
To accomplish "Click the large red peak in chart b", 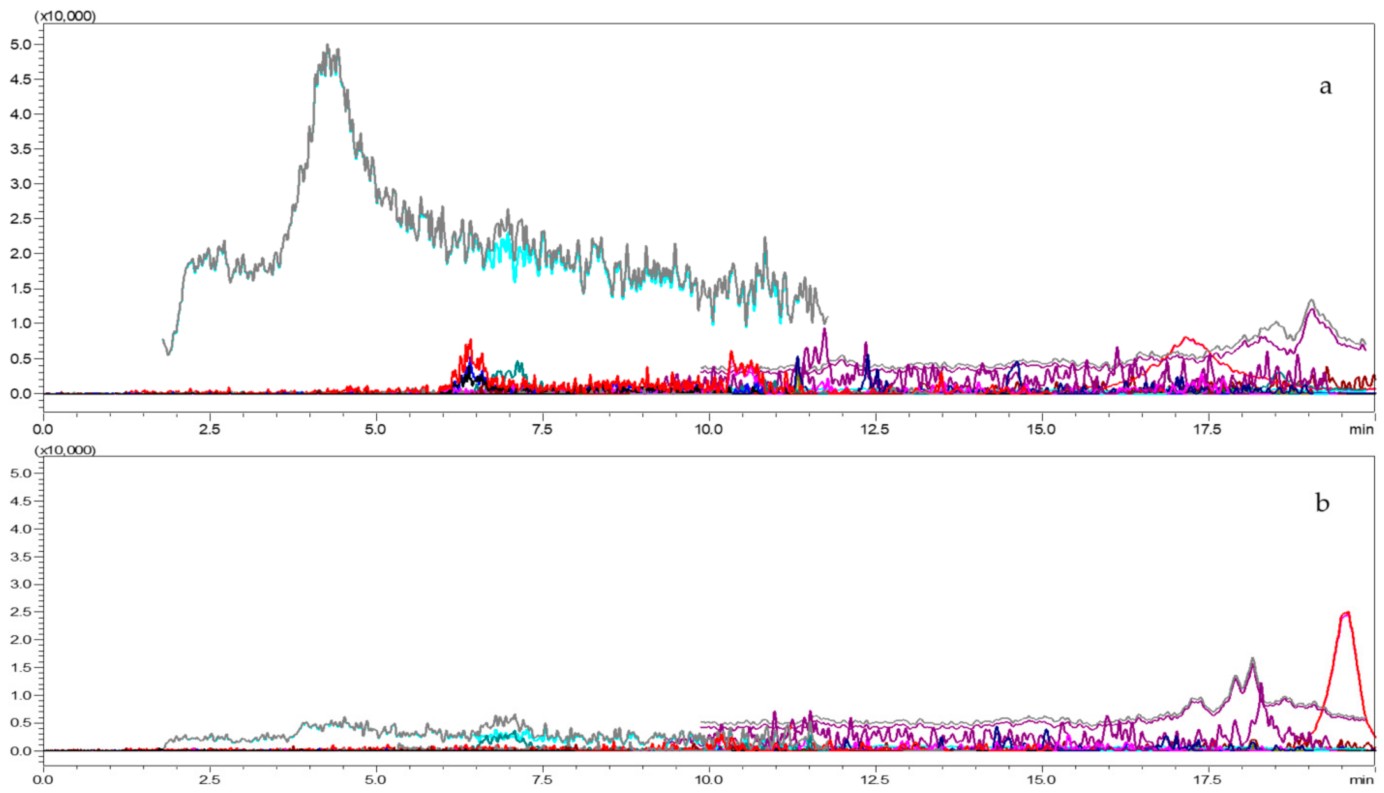I will pyautogui.click(x=1346, y=613).
